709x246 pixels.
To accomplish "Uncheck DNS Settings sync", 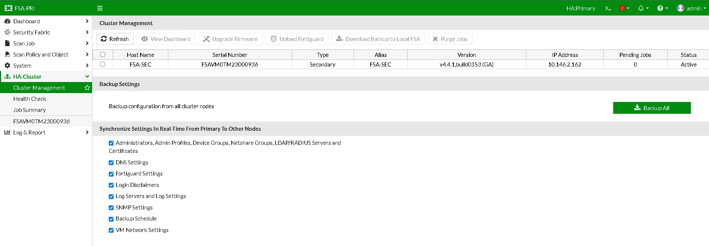I will click(x=111, y=163).
